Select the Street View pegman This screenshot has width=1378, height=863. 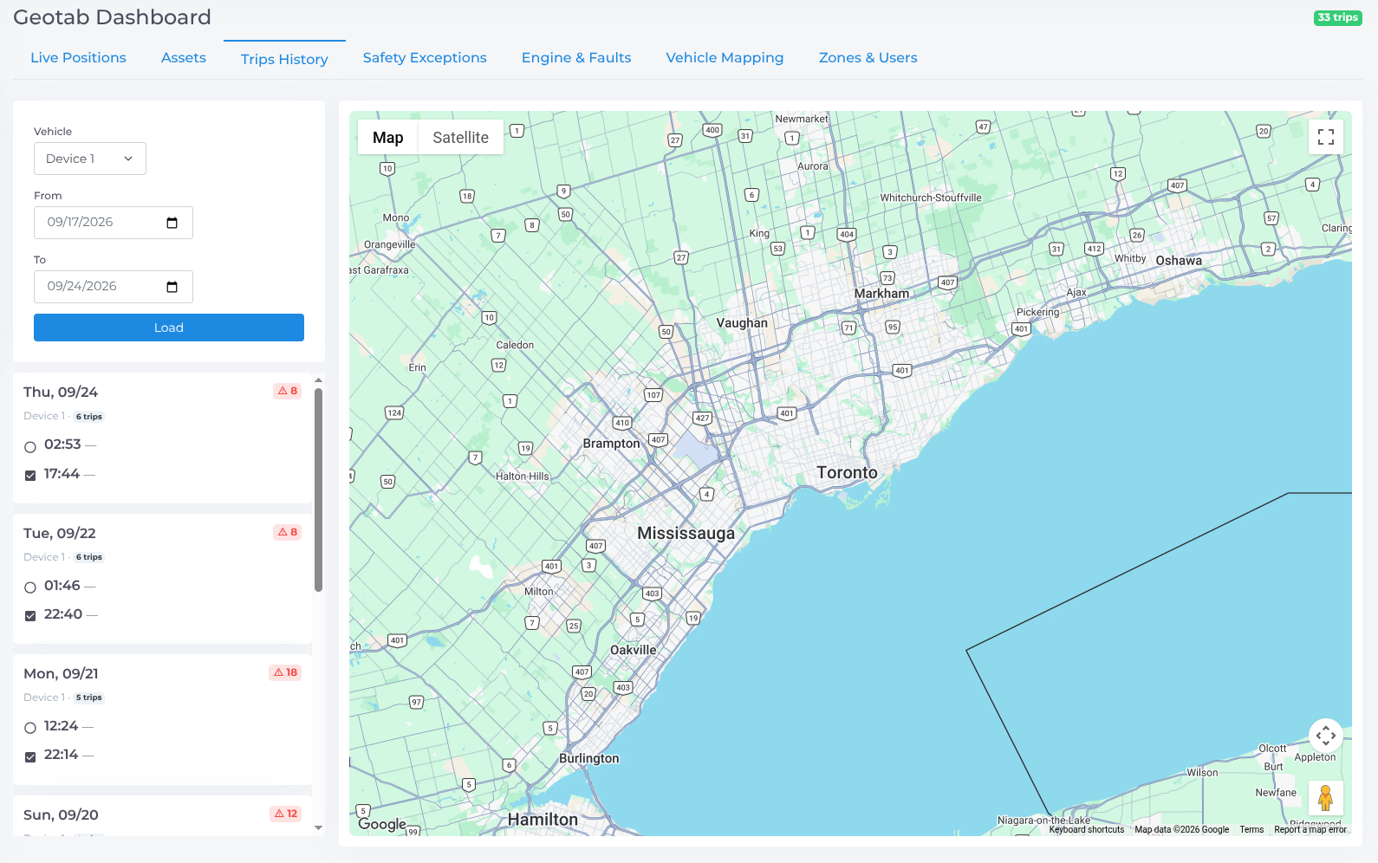[1326, 798]
